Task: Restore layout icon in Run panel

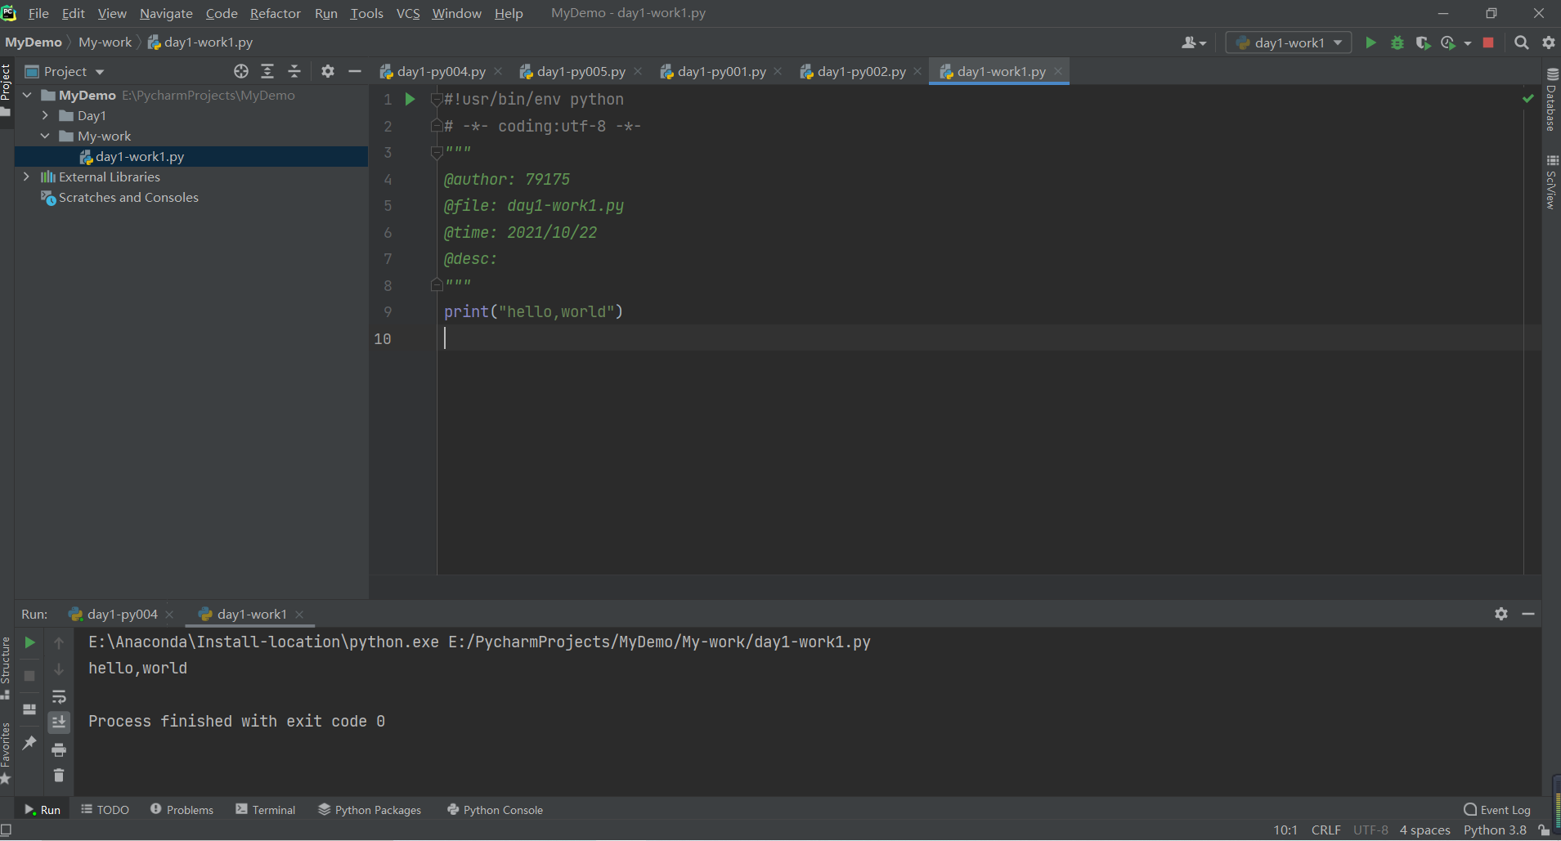Action: (x=29, y=709)
